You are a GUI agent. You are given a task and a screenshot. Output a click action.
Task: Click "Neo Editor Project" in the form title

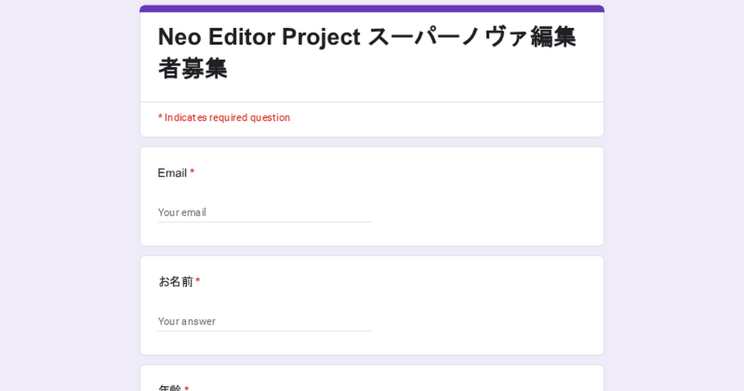point(259,37)
